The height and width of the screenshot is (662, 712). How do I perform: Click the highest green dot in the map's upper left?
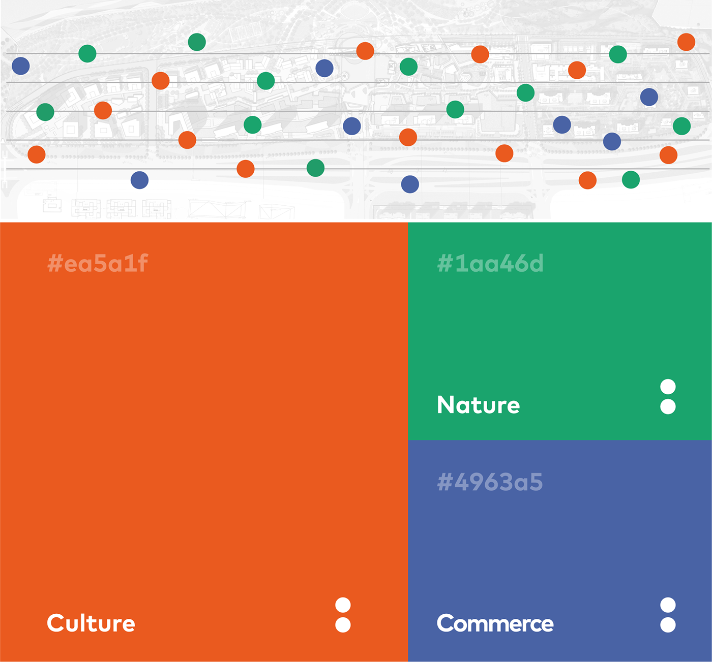coord(197,42)
